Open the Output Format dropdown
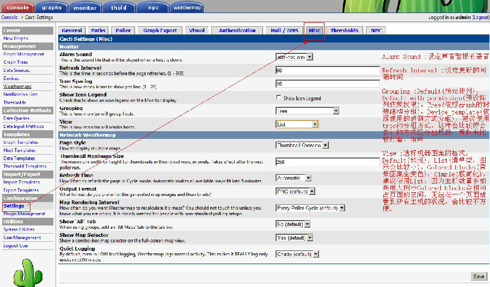 click(295, 191)
